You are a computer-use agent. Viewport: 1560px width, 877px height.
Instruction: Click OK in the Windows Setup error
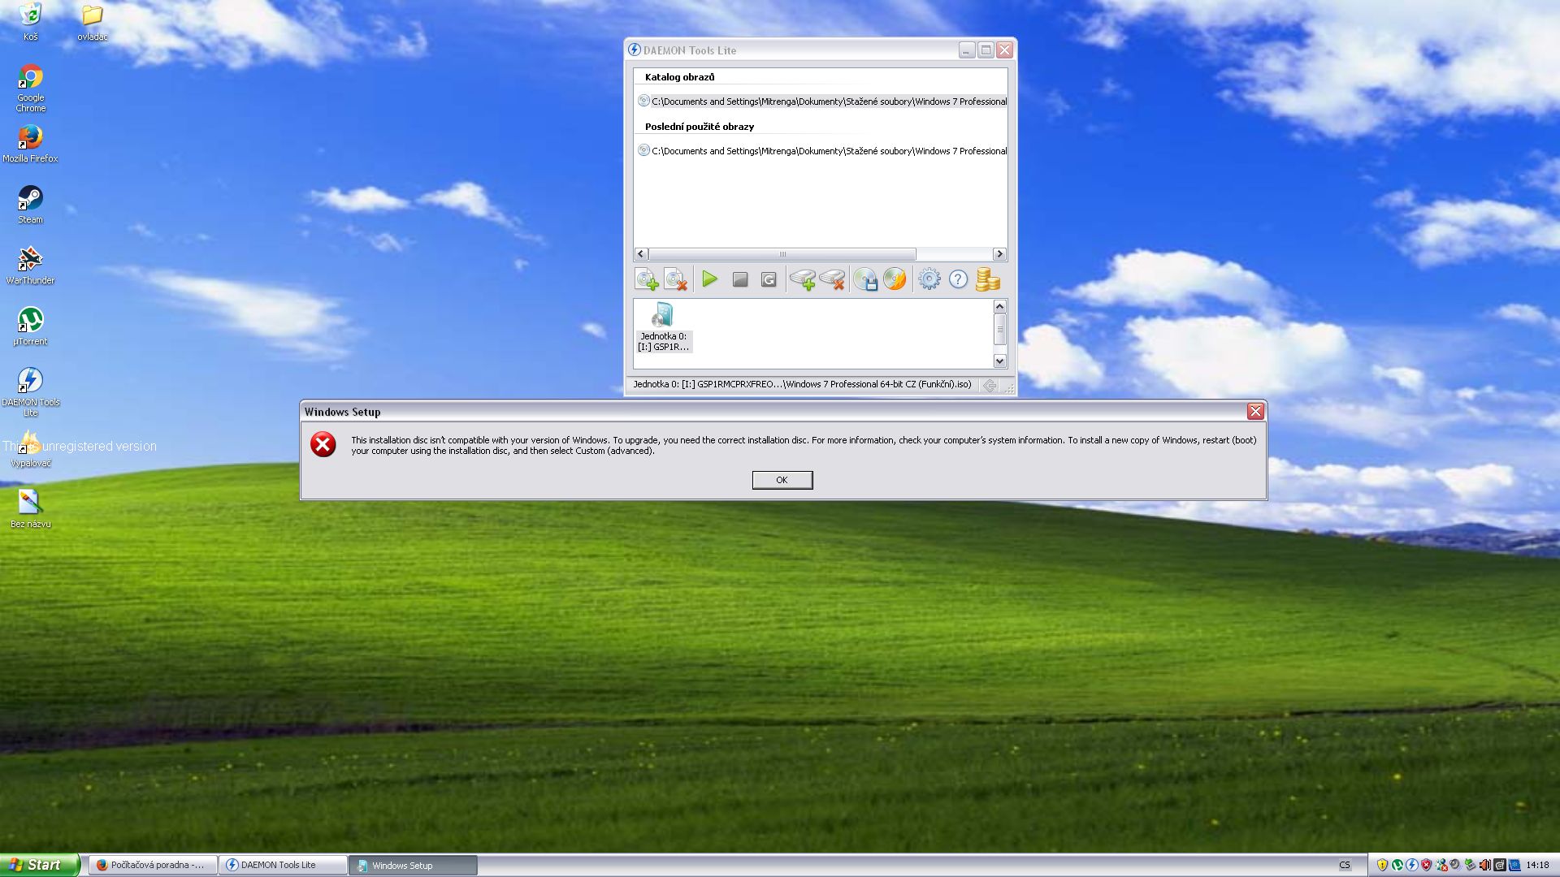point(782,480)
